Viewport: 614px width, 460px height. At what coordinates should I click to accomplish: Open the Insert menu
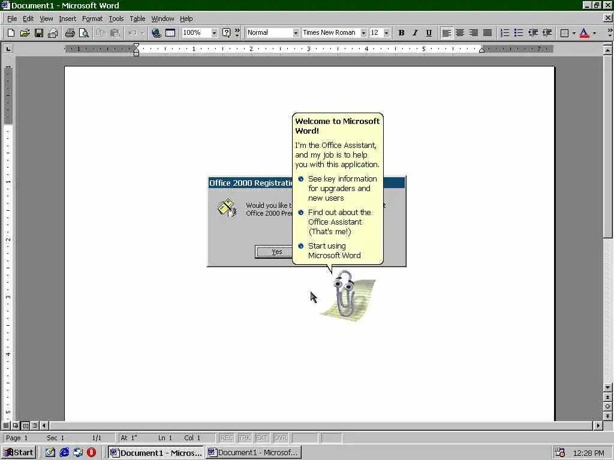tap(67, 19)
